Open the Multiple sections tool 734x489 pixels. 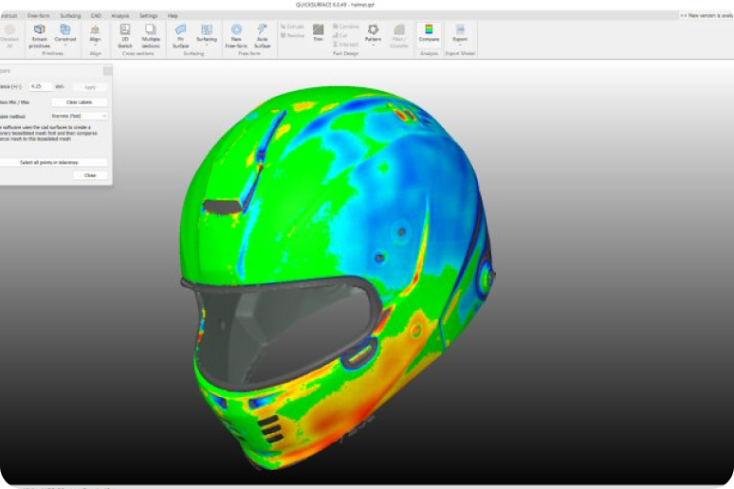pos(151,34)
